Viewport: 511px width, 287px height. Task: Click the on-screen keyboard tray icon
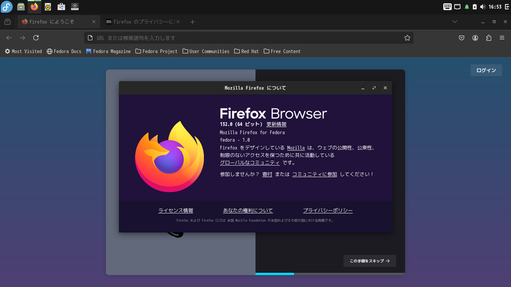[447, 7]
